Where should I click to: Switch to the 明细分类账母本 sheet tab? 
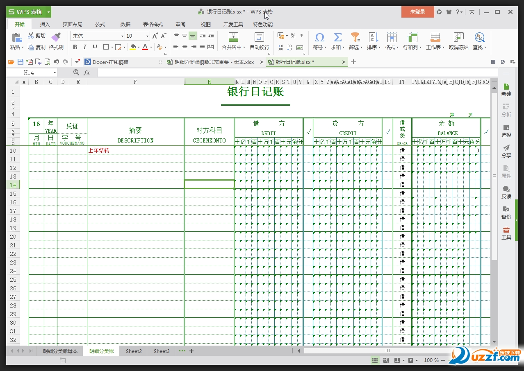click(x=60, y=351)
